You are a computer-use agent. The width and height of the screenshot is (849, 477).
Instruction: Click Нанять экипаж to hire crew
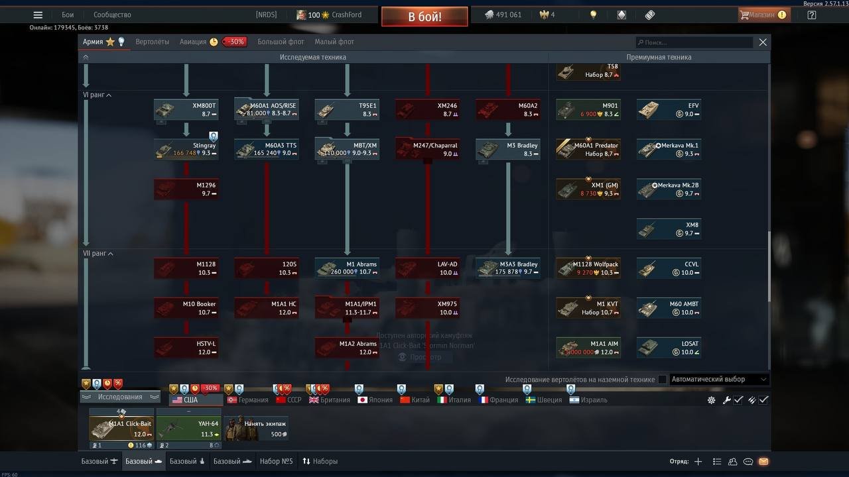tap(255, 429)
